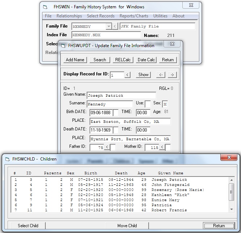Open the Utilities menu
241x233 pixels.
[160, 16]
